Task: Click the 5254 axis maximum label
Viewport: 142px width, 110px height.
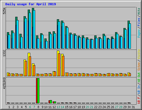Action: coord(4,11)
